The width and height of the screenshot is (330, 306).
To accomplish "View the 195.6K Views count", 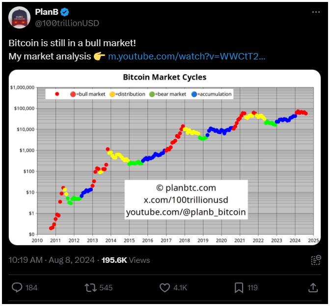I will coord(125,260).
